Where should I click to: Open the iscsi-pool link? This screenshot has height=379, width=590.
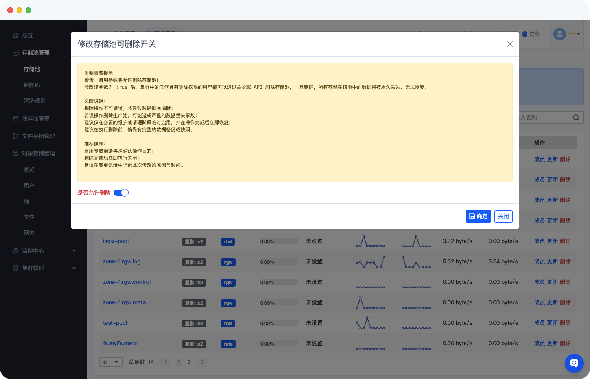pos(116,241)
